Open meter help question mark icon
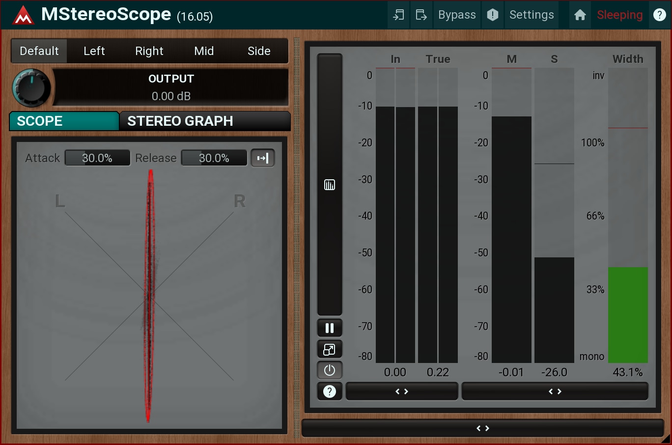 [330, 391]
